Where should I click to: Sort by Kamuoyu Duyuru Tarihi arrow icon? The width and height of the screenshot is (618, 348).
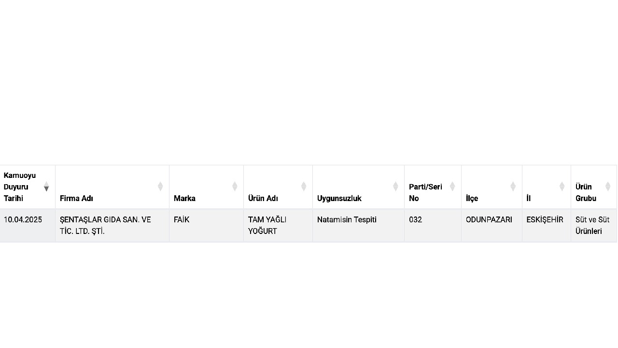pos(46,187)
